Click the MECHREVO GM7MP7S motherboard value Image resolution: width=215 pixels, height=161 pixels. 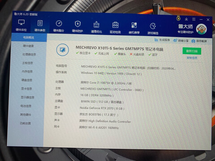tap(112, 89)
